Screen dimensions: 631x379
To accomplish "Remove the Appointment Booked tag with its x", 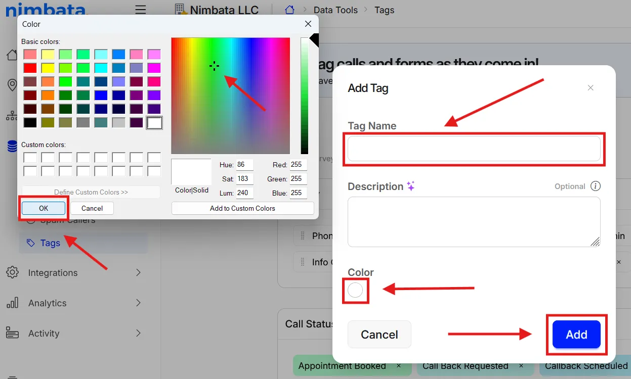I will 399,366.
